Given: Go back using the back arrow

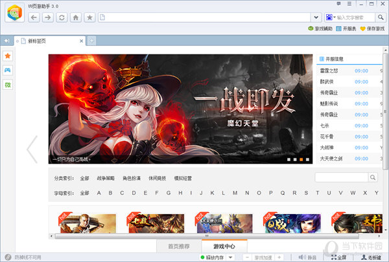Looking at the screenshot, I should 34,17.
